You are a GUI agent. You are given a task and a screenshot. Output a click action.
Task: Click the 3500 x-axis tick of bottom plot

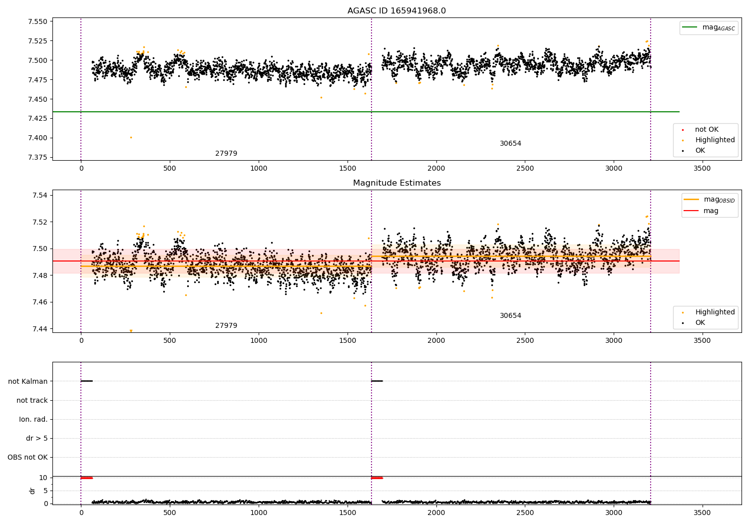[x=702, y=513]
